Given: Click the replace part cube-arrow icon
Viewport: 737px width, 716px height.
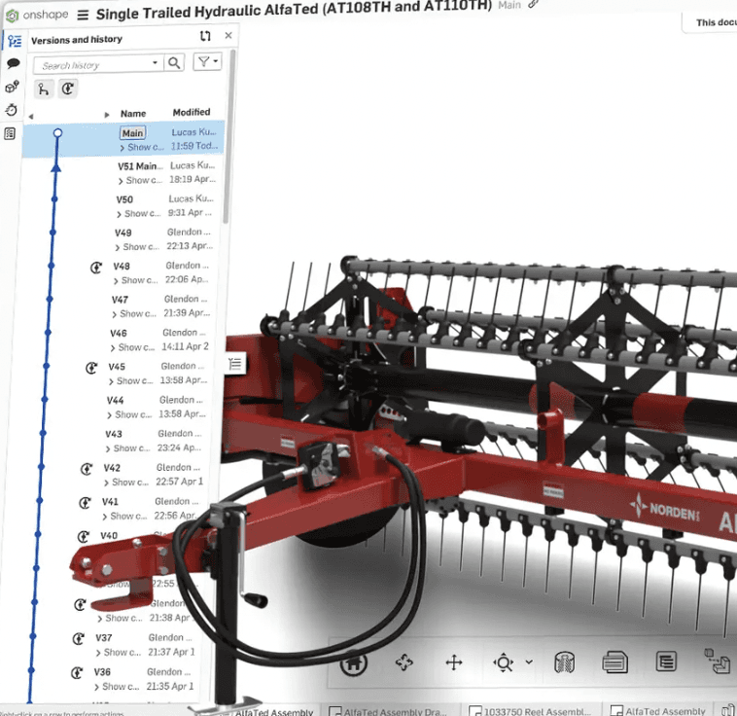Looking at the screenshot, I should [x=718, y=661].
